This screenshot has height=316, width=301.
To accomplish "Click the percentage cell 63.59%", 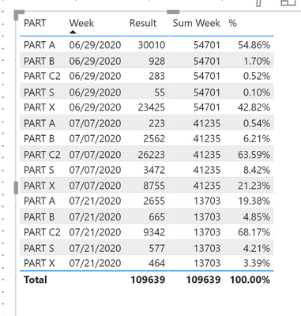I will point(254,155).
